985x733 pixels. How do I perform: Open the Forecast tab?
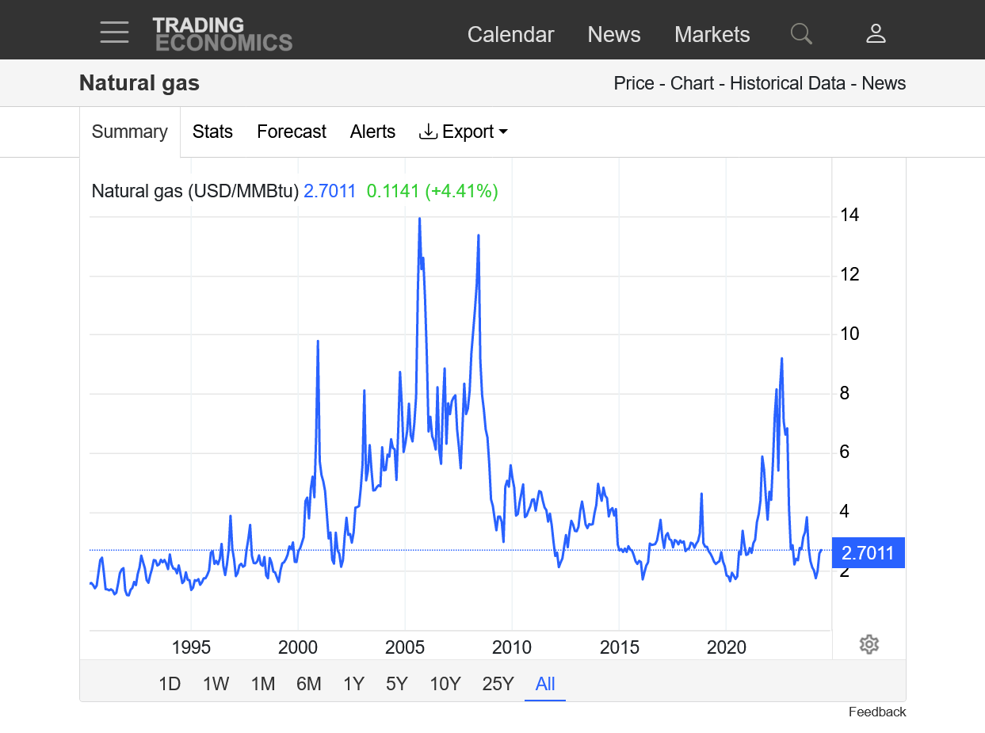[x=291, y=132]
